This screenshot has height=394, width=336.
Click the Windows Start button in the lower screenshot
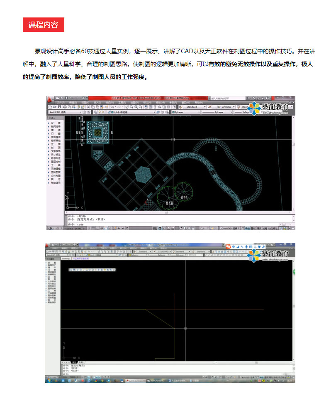[49, 381]
